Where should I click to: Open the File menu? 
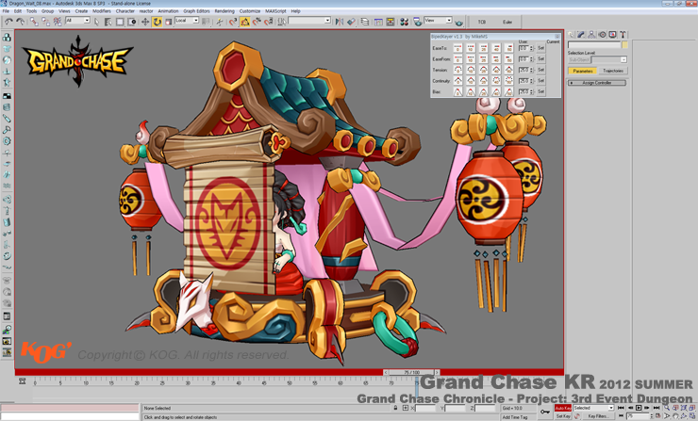click(x=6, y=11)
